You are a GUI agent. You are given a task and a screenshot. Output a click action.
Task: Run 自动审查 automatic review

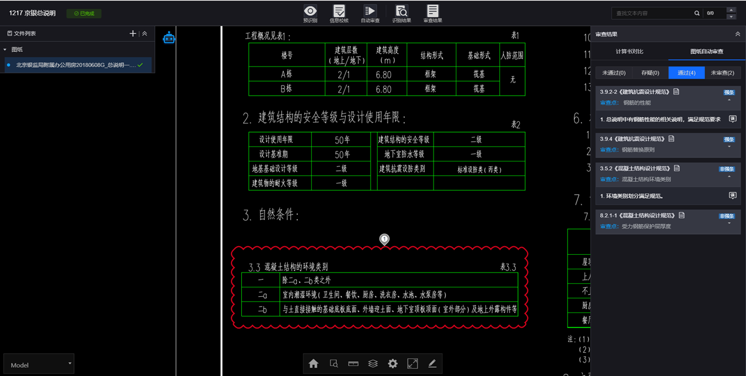(371, 13)
